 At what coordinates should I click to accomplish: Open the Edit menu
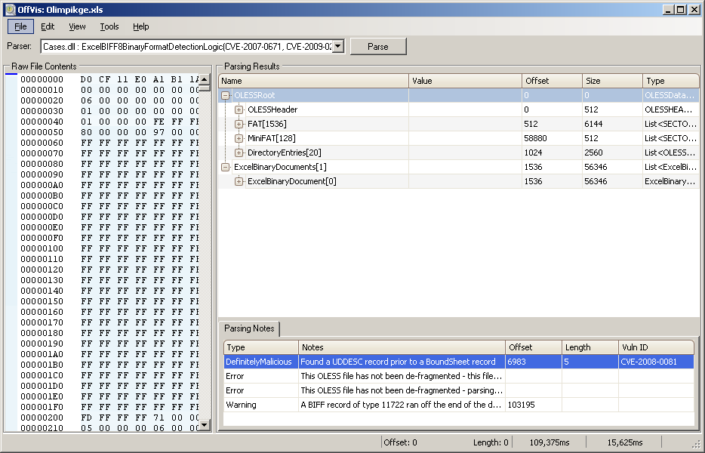point(48,26)
